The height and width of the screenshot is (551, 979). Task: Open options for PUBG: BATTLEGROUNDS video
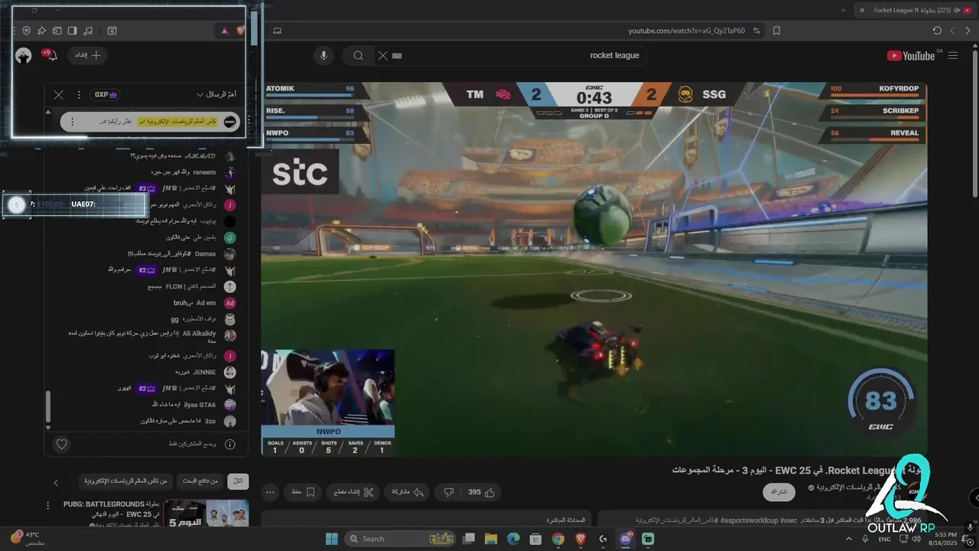click(x=48, y=506)
